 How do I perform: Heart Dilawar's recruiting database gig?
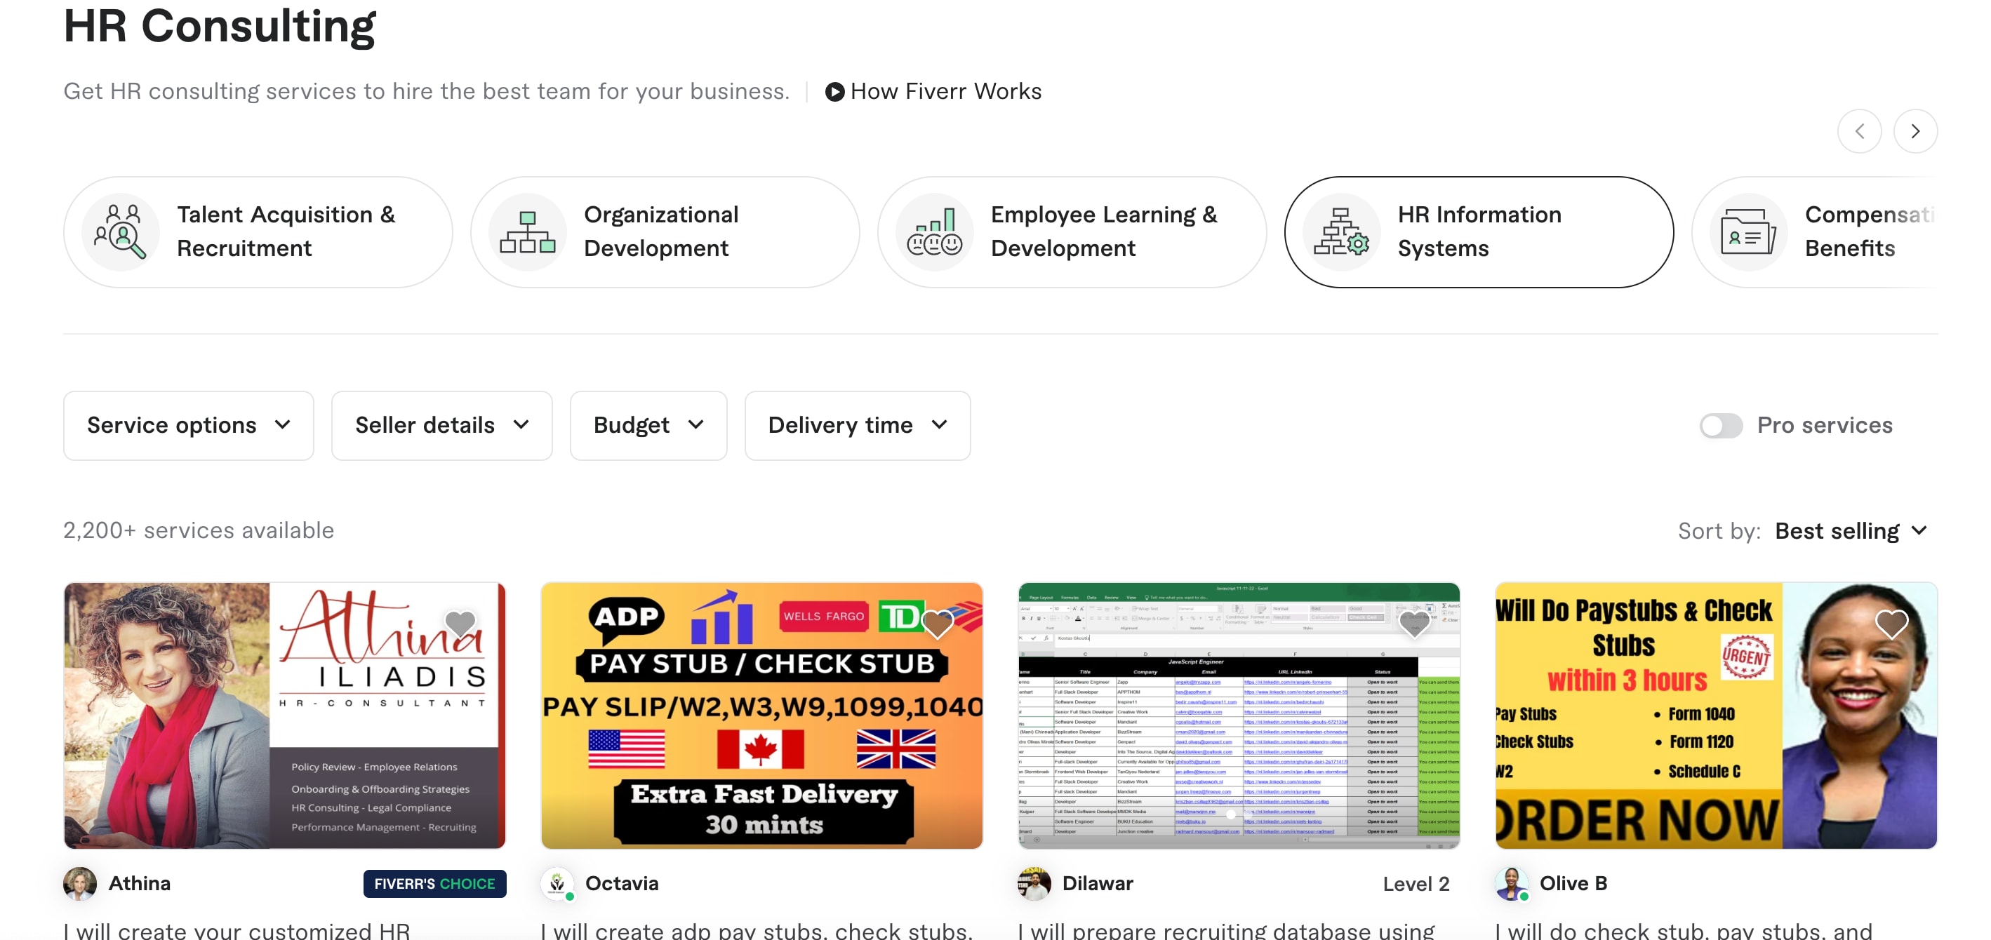click(1414, 622)
